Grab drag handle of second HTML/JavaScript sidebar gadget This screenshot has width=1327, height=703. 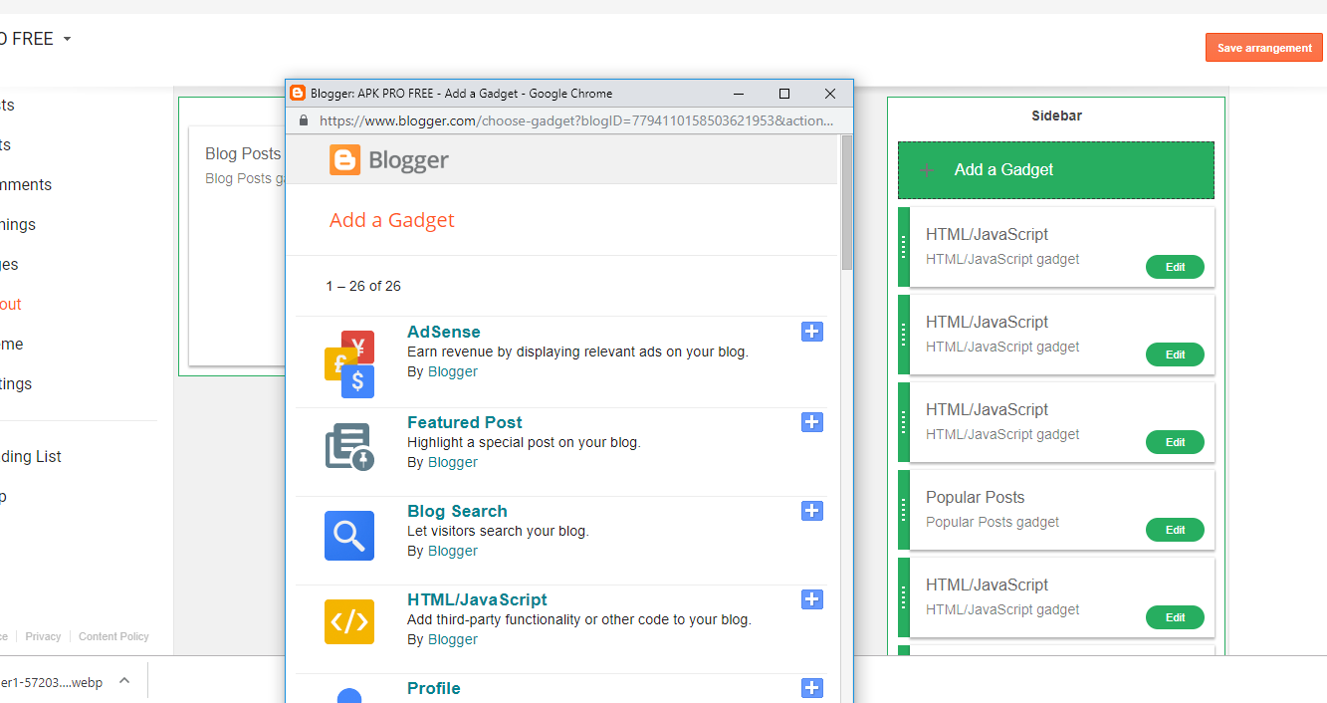point(904,335)
